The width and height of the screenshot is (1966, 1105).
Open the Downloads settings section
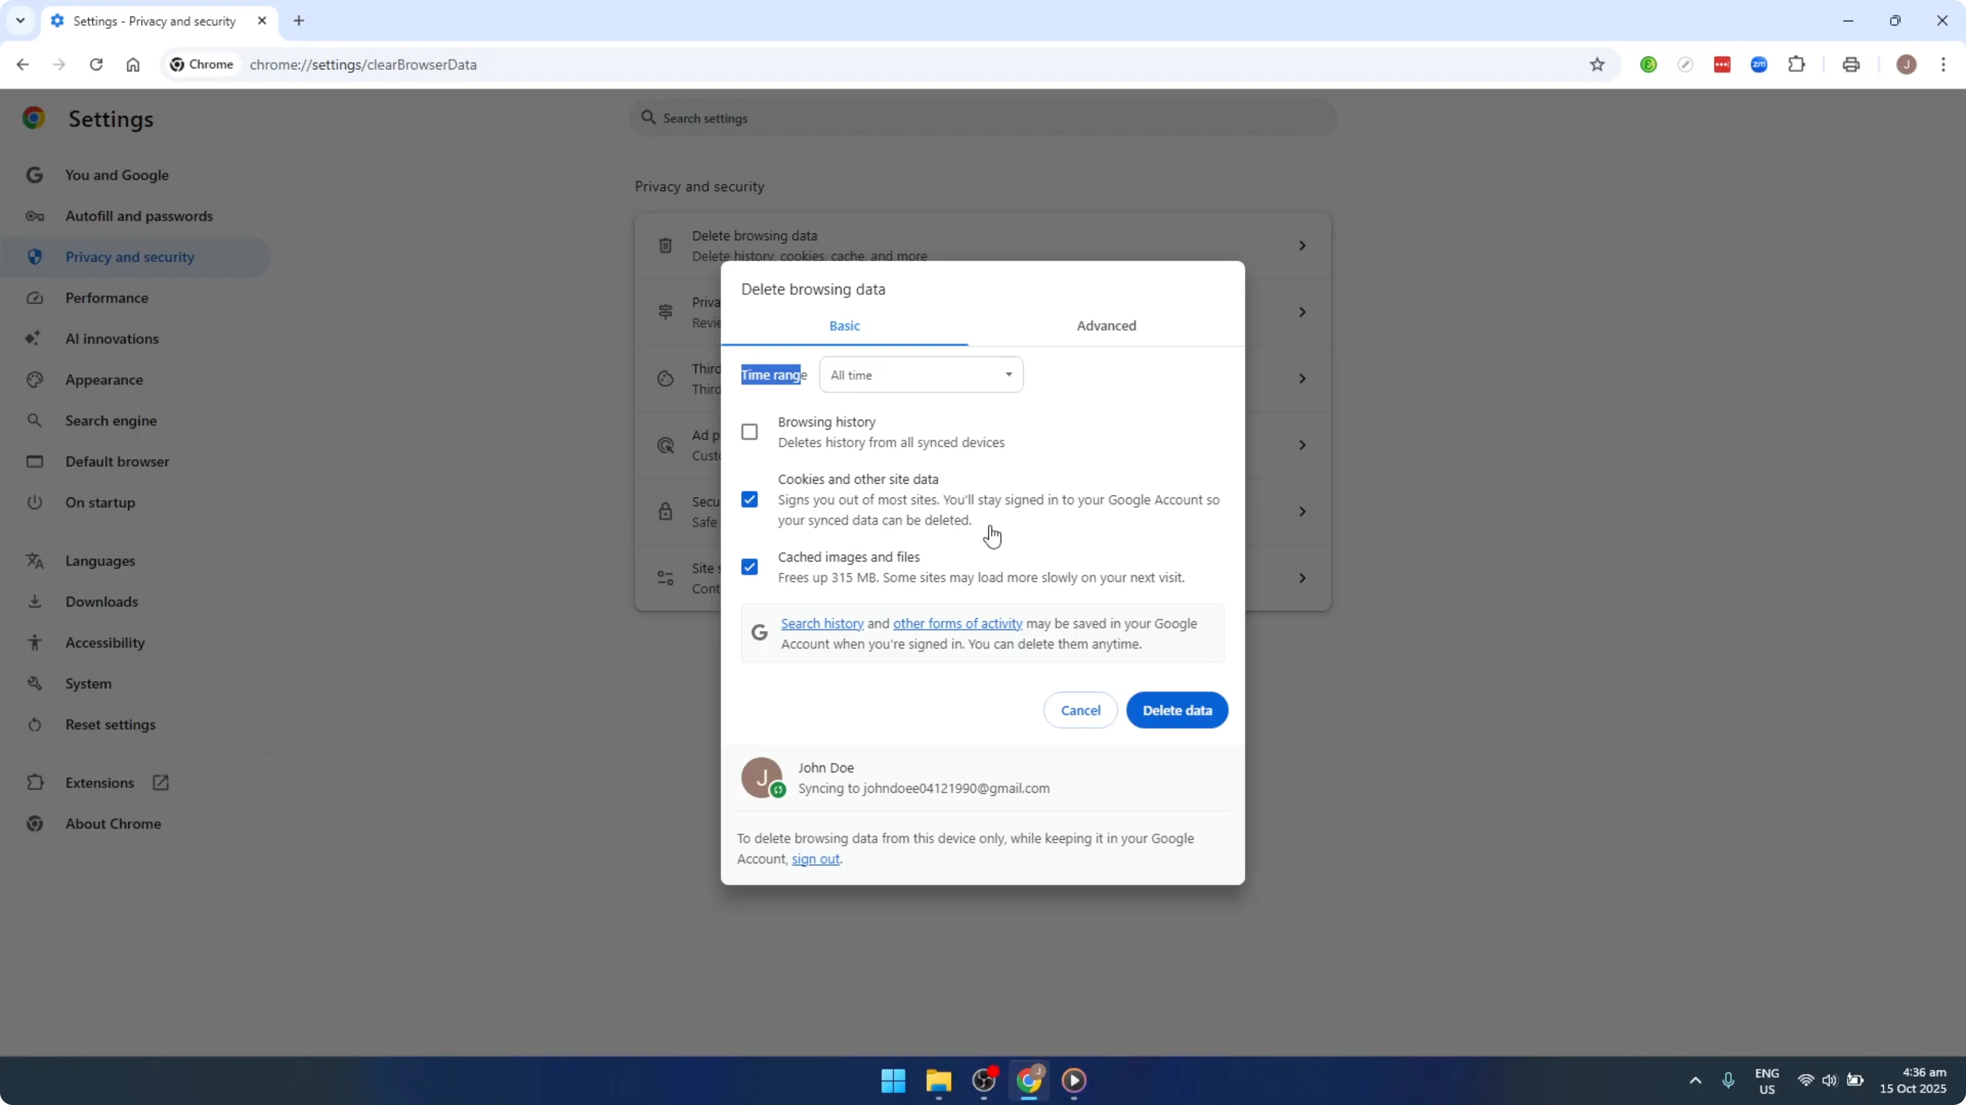point(102,602)
